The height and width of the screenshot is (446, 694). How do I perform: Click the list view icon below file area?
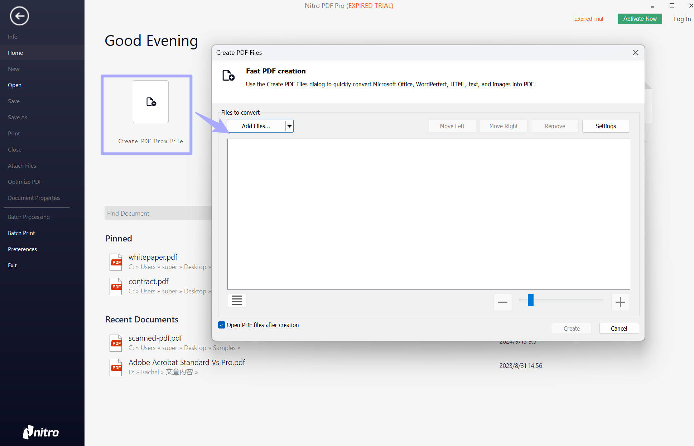(237, 301)
